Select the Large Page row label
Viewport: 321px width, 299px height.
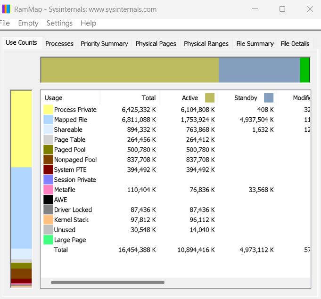pos(70,240)
